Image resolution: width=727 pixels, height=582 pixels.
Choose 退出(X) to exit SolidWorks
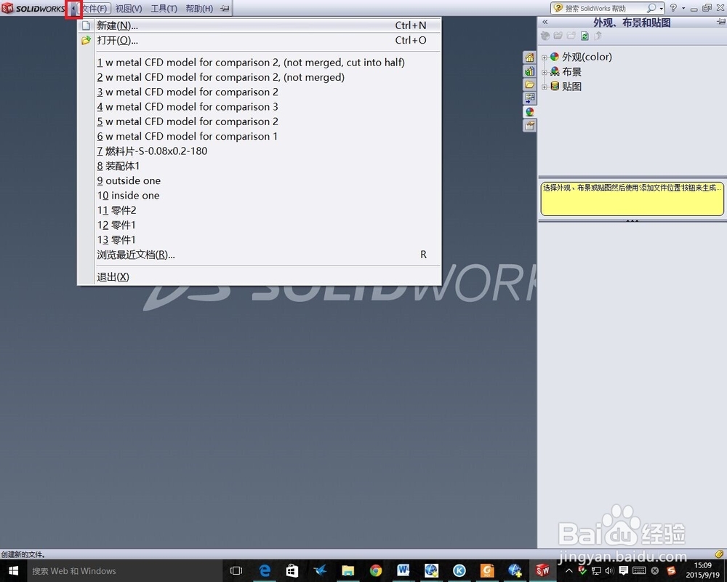click(260, 277)
